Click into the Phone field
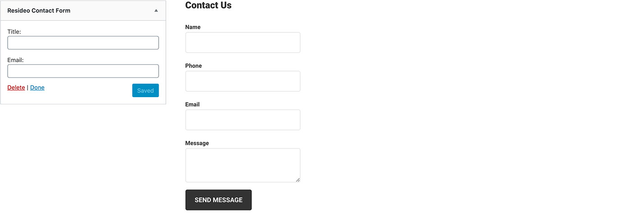The image size is (631, 215). point(242,81)
